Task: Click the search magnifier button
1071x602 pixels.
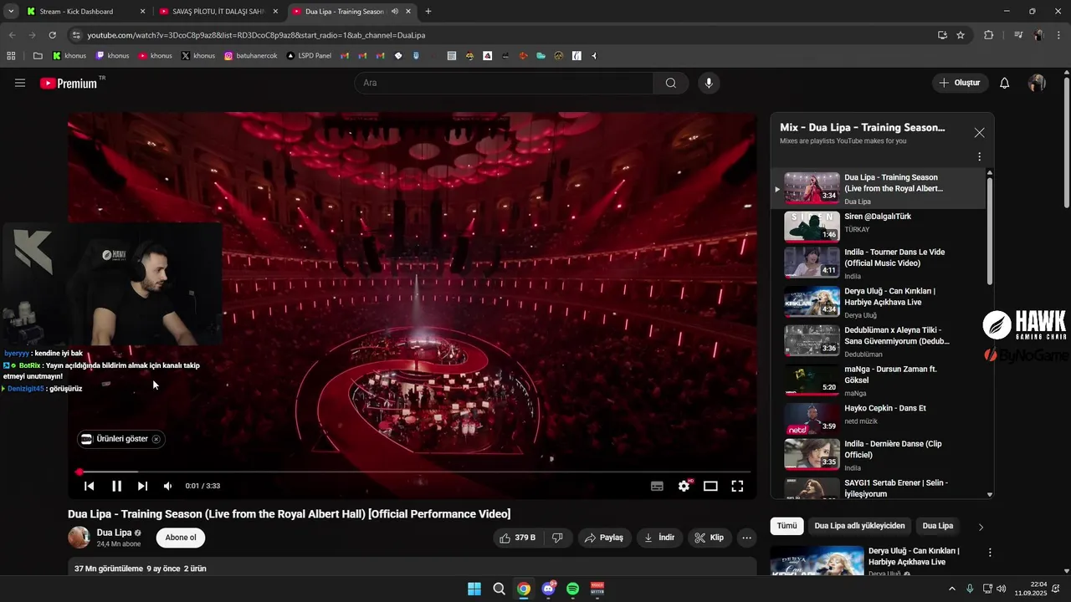Action: (671, 83)
